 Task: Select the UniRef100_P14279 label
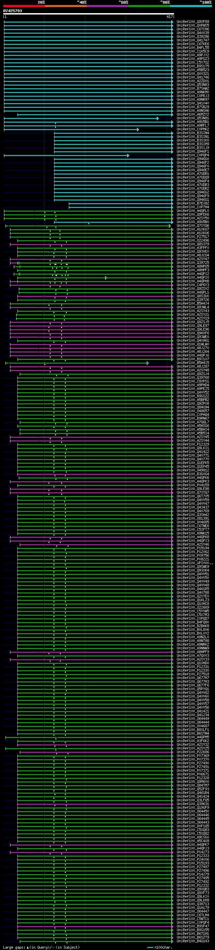click(x=193, y=874)
